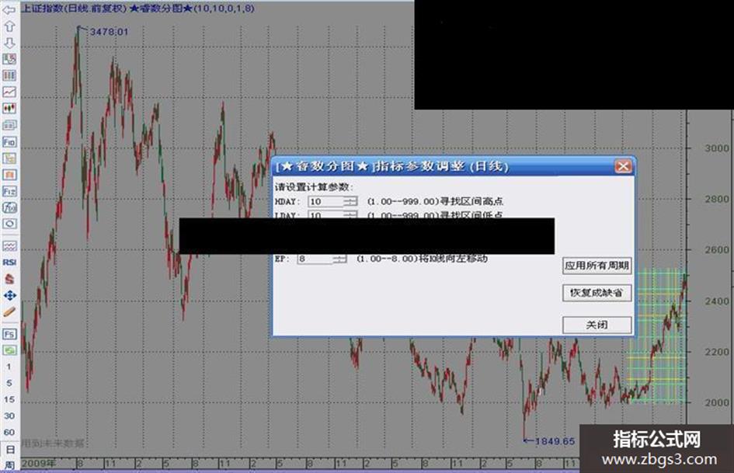Screen dimensions: 734x473
Task: Click the 请设置计算参数 label text
Action: point(314,187)
